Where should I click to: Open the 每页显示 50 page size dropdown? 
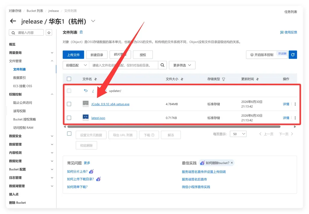point(238,134)
